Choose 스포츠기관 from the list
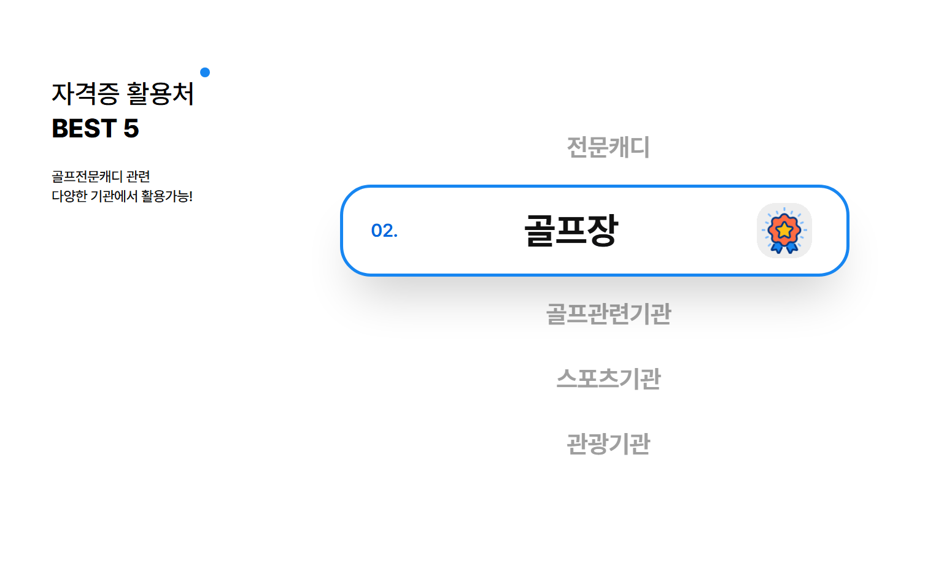952x587 pixels. pyautogui.click(x=608, y=378)
